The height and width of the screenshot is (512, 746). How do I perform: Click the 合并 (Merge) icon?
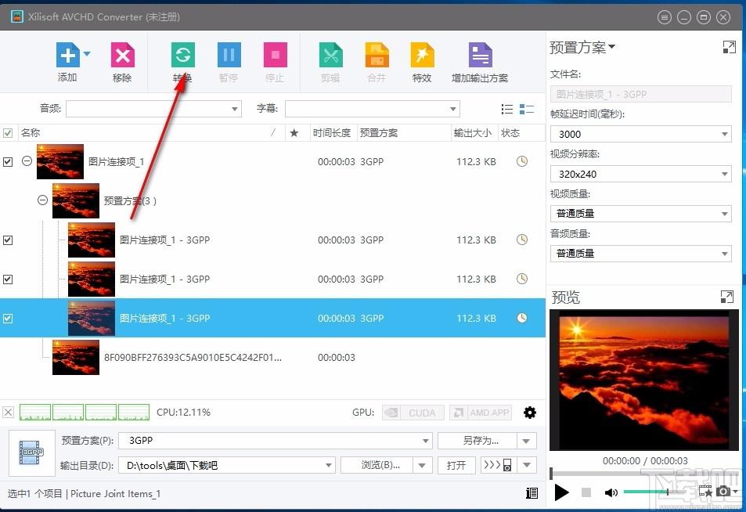click(377, 55)
